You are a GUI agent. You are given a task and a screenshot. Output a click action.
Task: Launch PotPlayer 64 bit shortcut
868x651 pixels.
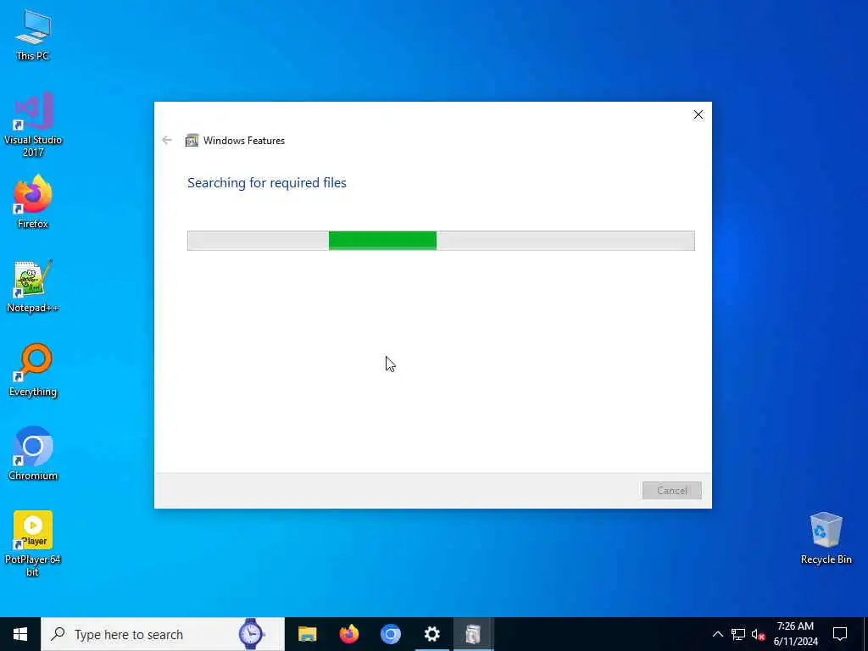(33, 543)
